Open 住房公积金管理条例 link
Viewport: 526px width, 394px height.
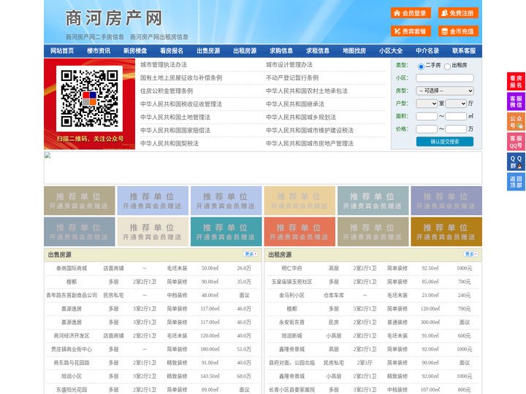(x=167, y=90)
